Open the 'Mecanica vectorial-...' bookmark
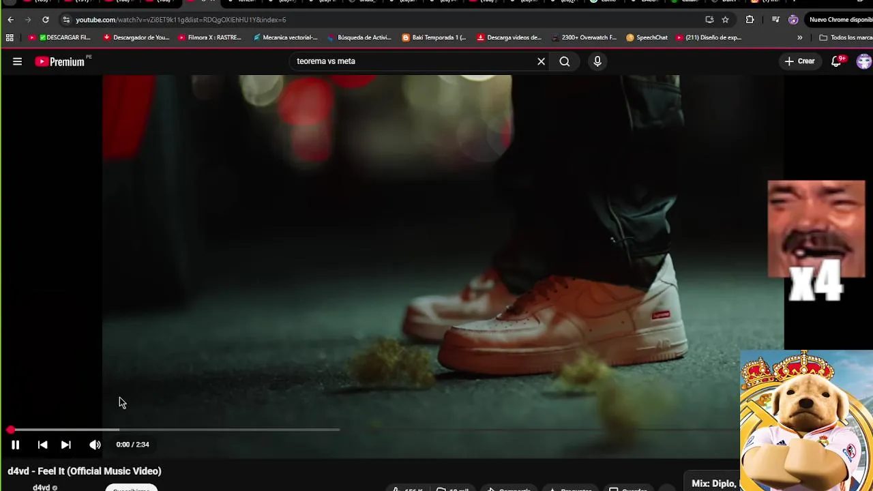This screenshot has height=491, width=873. pos(286,38)
